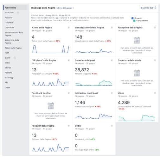
Task: Click the A pagamento green legend swatch
Action: tap(134, 21)
